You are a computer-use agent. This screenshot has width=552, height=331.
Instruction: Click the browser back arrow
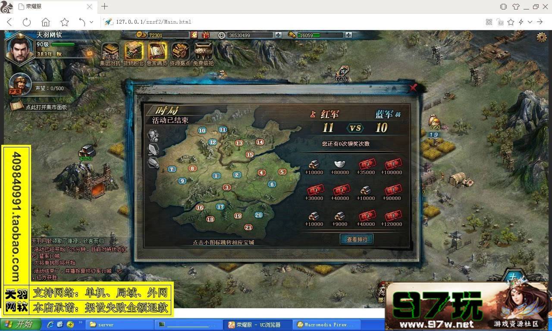pyautogui.click(x=9, y=22)
